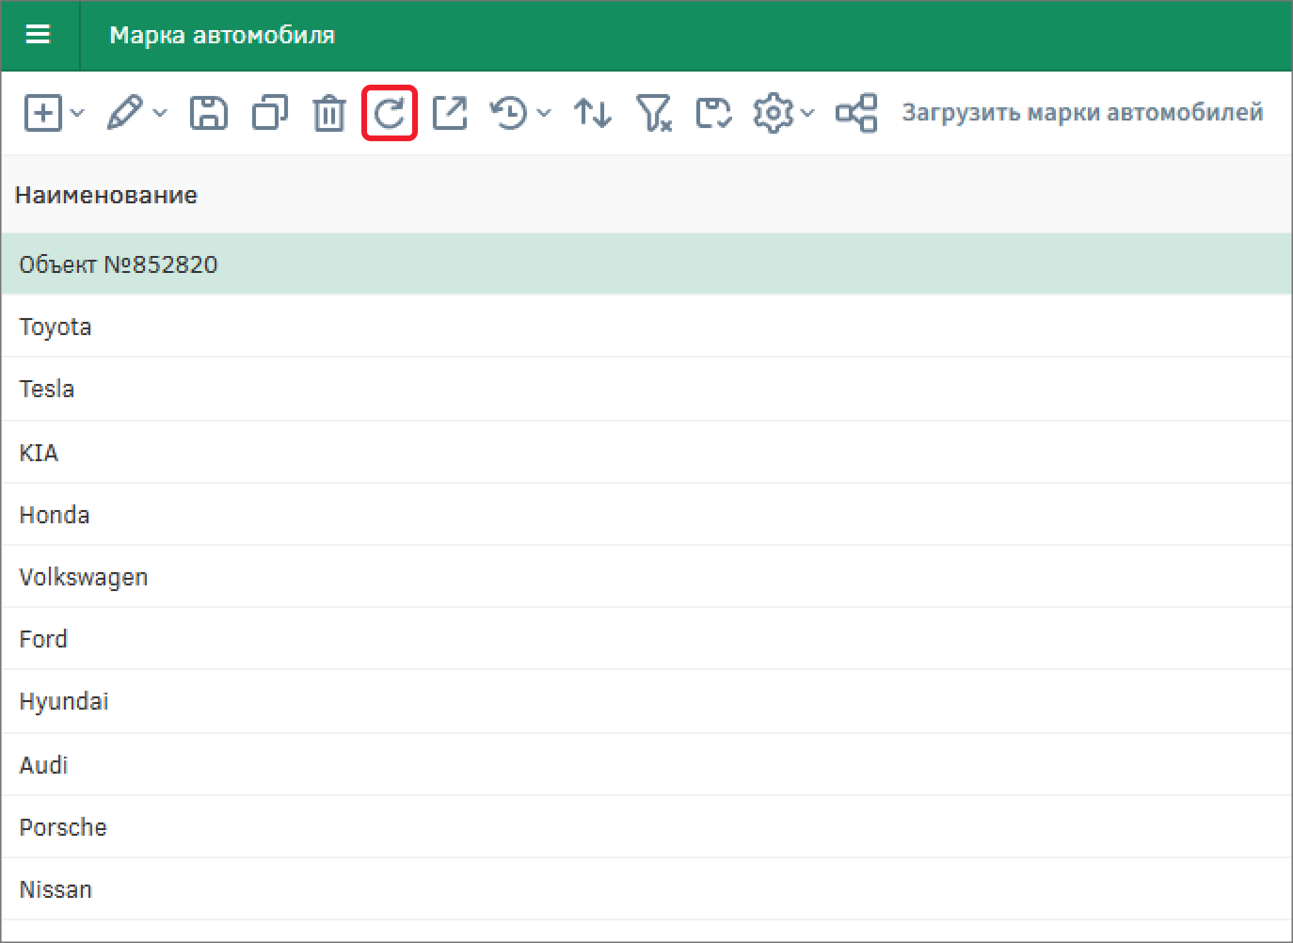The image size is (1293, 943).
Task: Click the edit pencil icon
Action: [x=124, y=113]
